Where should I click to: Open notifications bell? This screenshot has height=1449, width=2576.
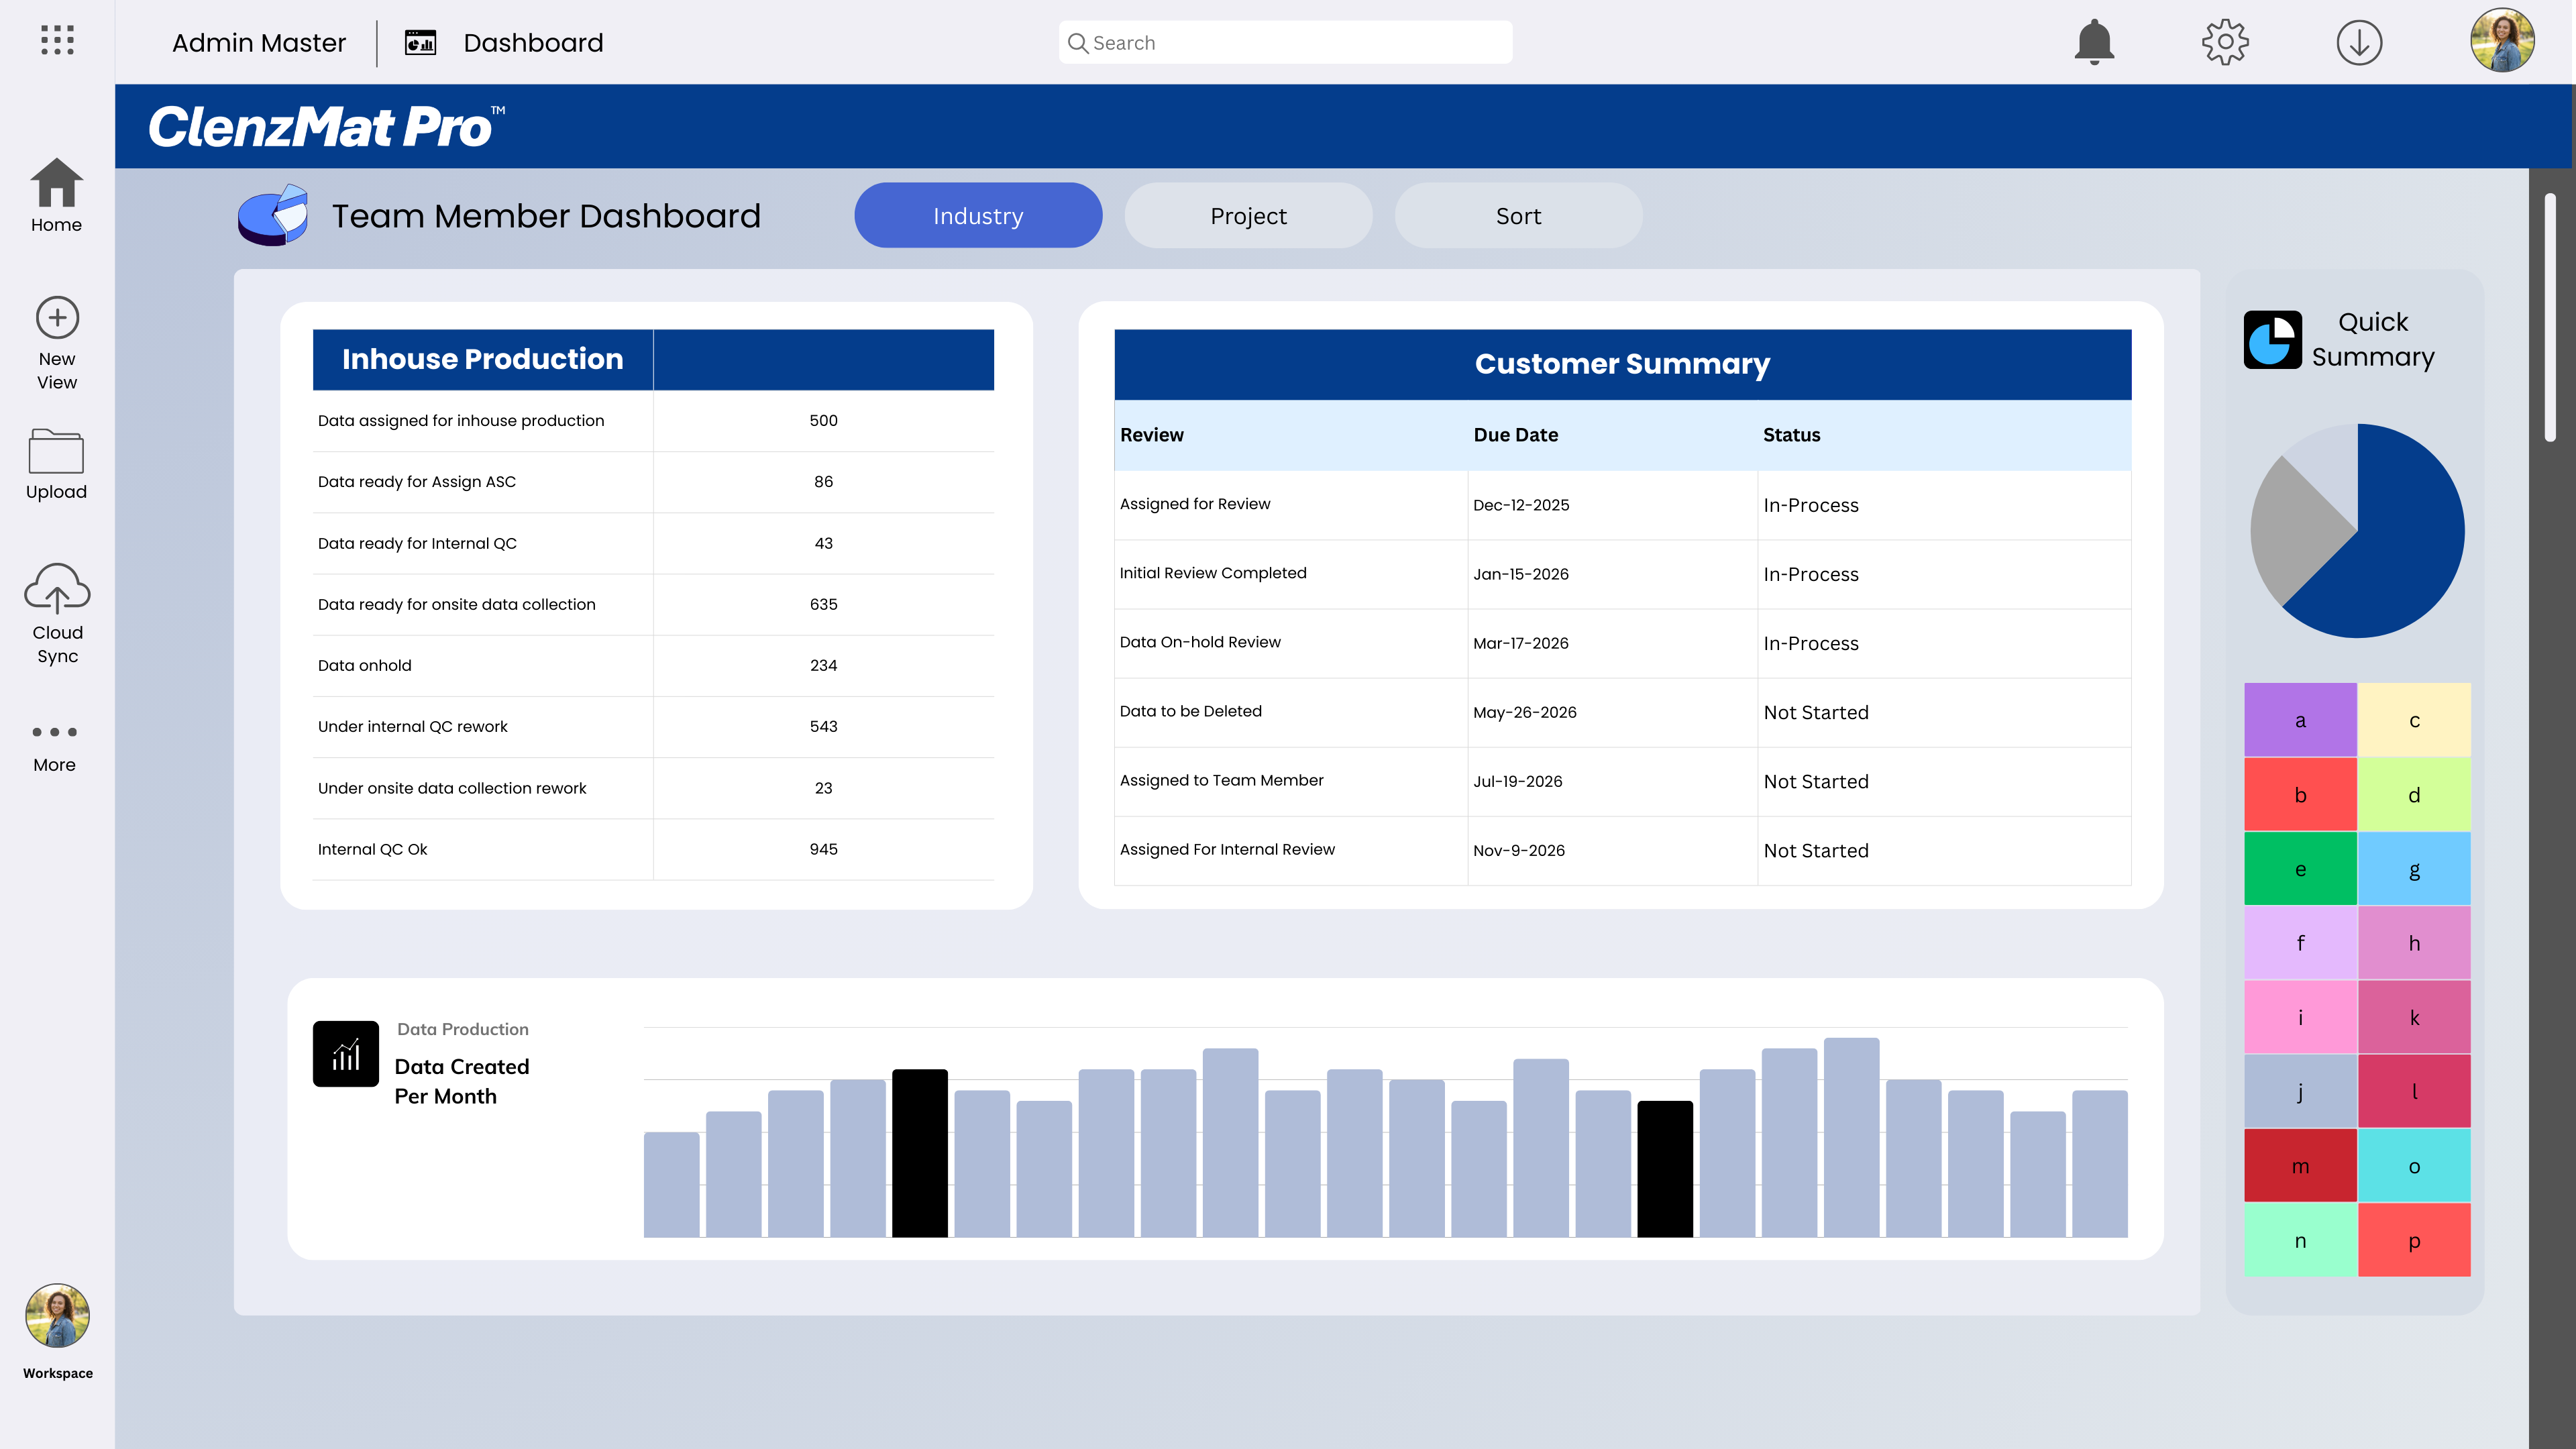tap(2094, 43)
